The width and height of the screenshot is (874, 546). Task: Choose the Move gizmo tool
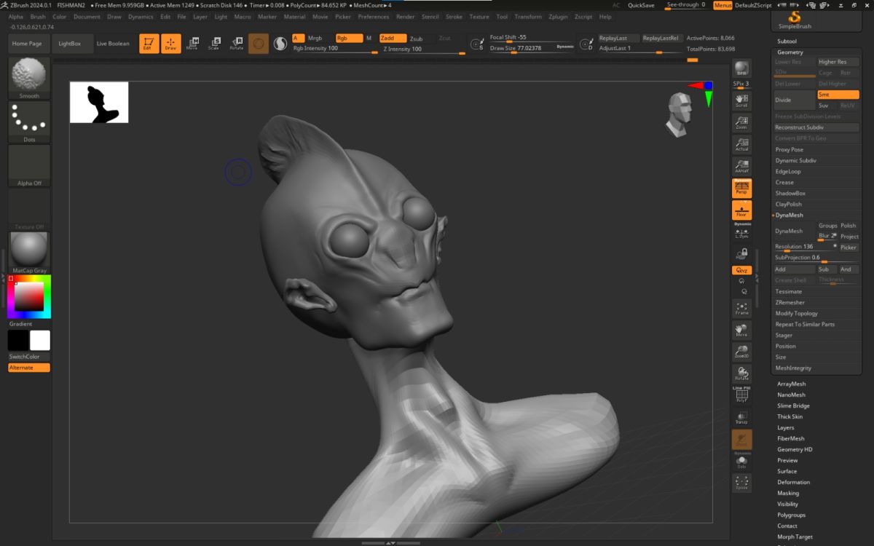[x=192, y=44]
